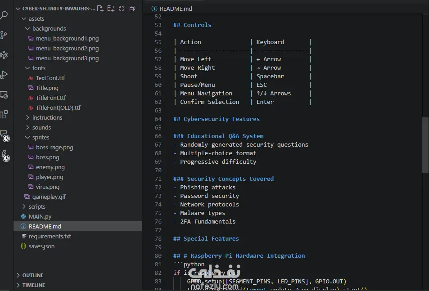This screenshot has height=291, width=429.
Task: Click the info icon on README.md tab
Action: (154, 9)
